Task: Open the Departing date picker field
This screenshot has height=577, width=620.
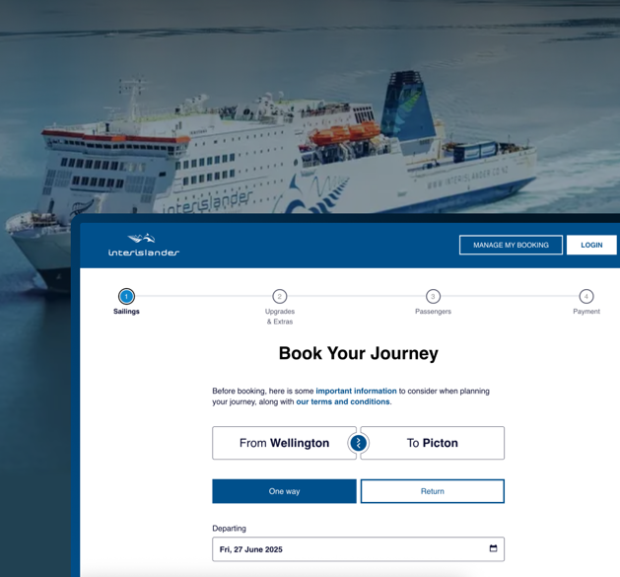Action: pos(358,549)
